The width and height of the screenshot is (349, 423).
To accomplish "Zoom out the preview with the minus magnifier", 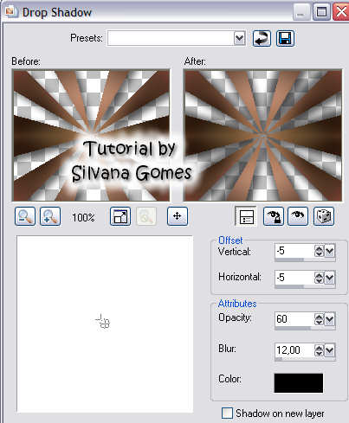I will point(25,216).
